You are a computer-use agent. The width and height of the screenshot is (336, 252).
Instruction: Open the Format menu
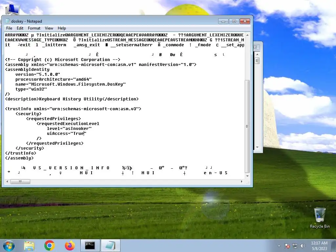click(34, 28)
